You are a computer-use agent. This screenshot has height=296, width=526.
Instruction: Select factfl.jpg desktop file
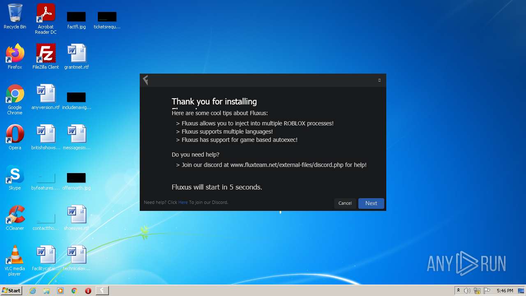click(x=76, y=20)
